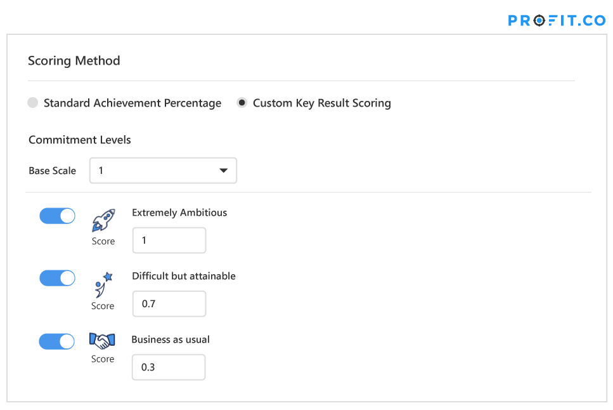The width and height of the screenshot is (613, 410).
Task: Click the handshake icon for Business as usual
Action: 102,341
